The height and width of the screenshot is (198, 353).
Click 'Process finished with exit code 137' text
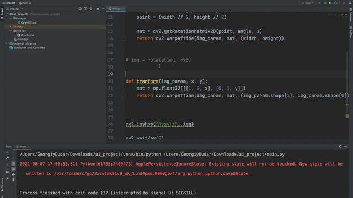click(64, 193)
